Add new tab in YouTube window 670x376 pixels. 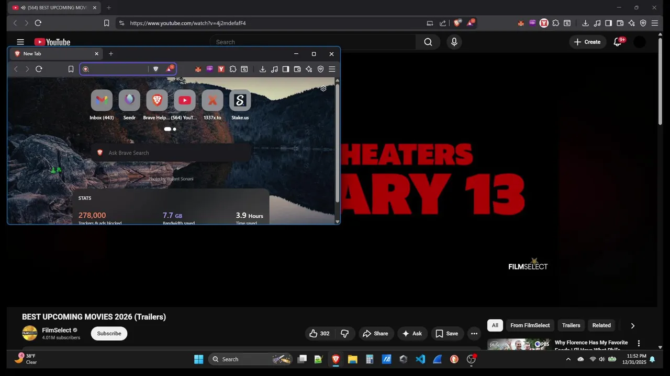pos(109,8)
